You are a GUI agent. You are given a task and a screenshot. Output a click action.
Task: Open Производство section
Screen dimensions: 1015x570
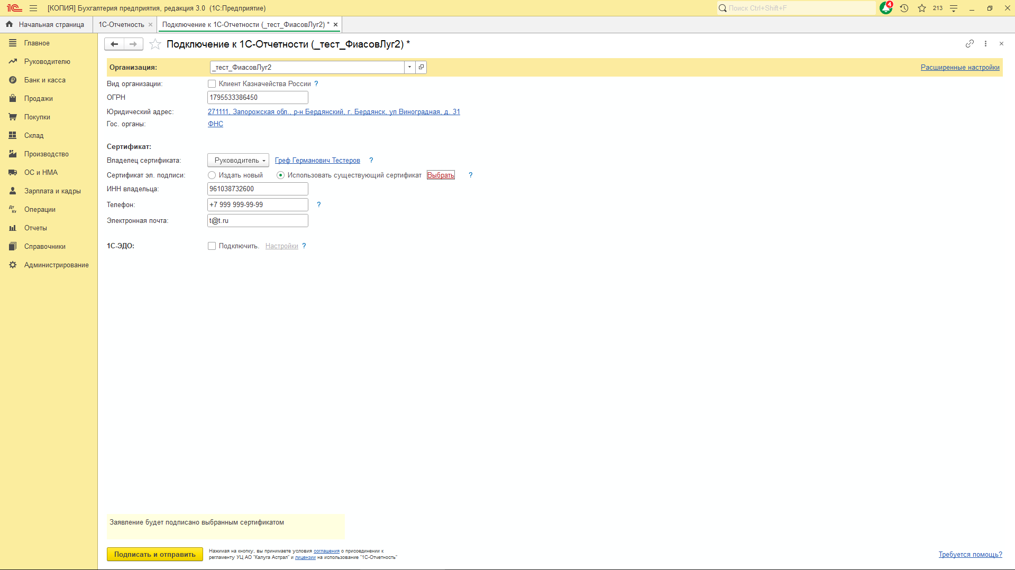pyautogui.click(x=49, y=154)
